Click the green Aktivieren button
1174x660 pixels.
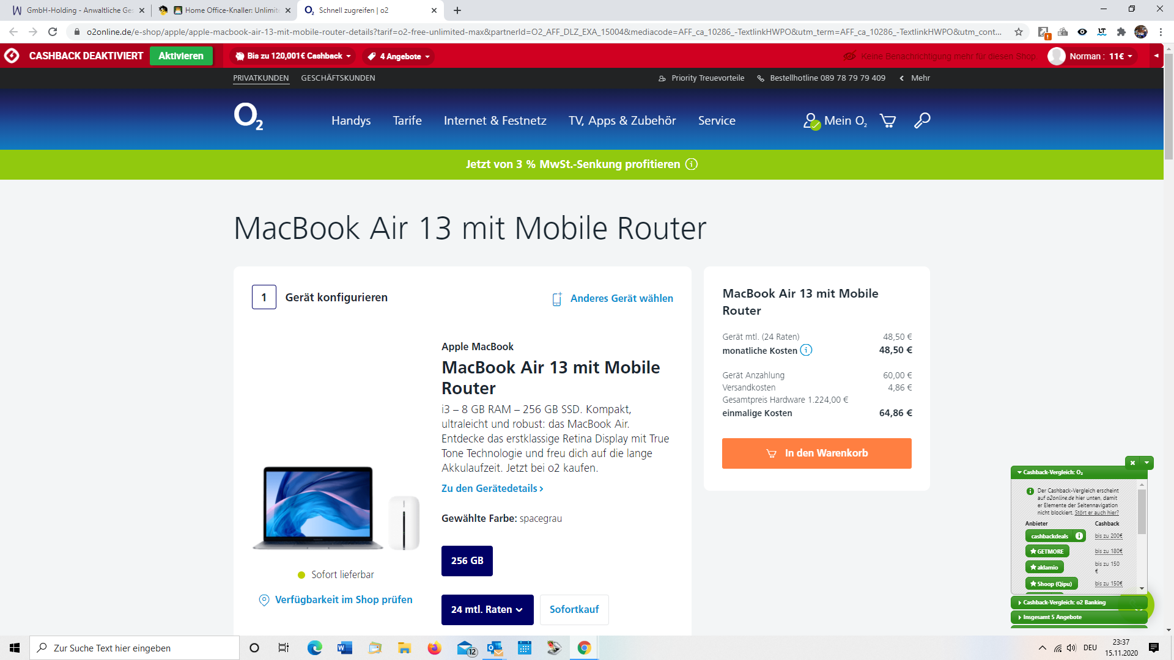[x=181, y=56]
